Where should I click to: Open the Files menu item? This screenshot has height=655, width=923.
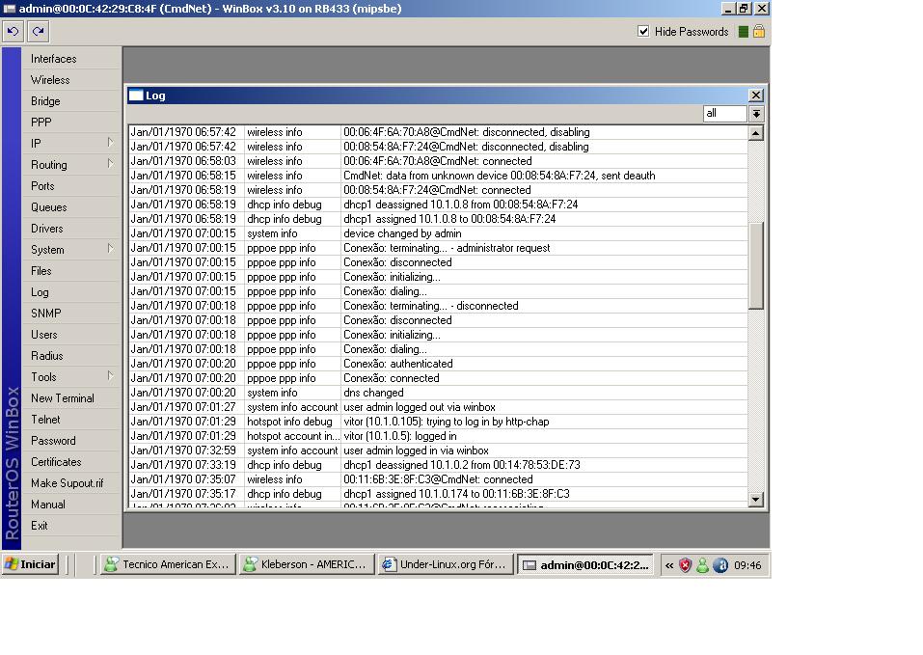pyautogui.click(x=70, y=271)
